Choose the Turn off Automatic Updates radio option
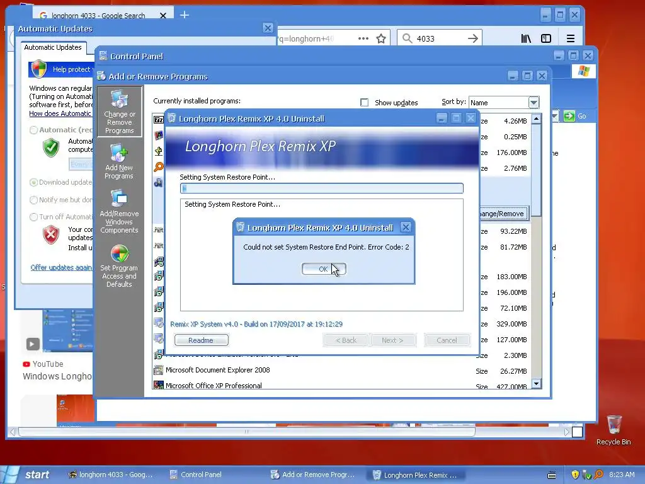645x484 pixels. coord(34,217)
